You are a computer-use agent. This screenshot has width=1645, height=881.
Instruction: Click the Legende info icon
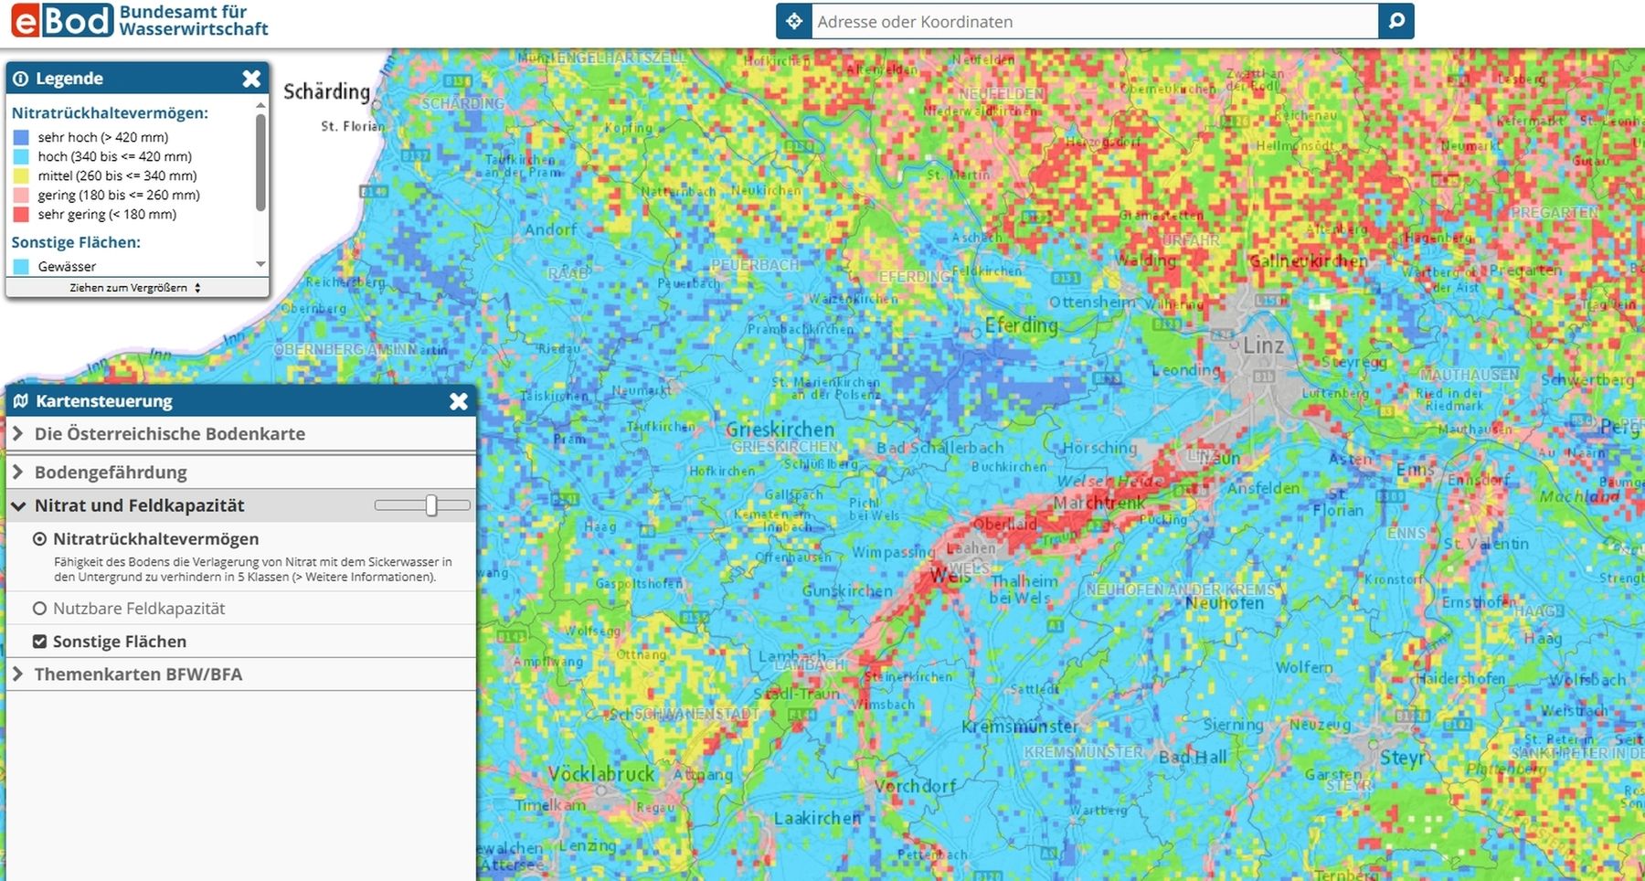(x=20, y=79)
